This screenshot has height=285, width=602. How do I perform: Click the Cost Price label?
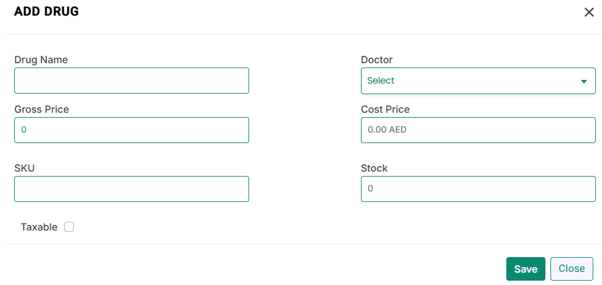pos(385,109)
